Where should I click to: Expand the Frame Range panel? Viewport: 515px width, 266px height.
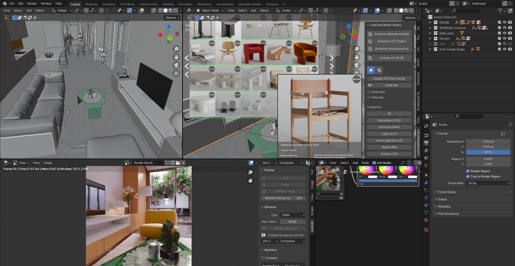447,192
